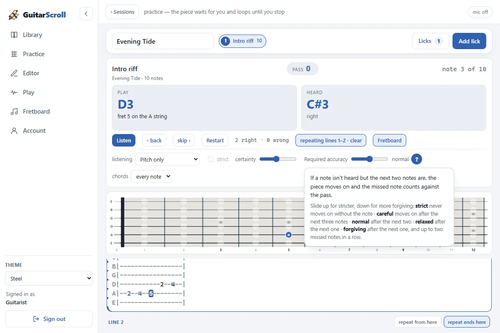This screenshot has height=333, width=500.
Task: Toggle the strict checkbox
Action: [x=210, y=159]
